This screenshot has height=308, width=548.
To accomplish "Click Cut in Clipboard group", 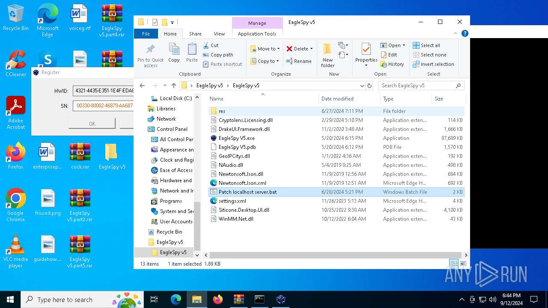I will [211, 45].
